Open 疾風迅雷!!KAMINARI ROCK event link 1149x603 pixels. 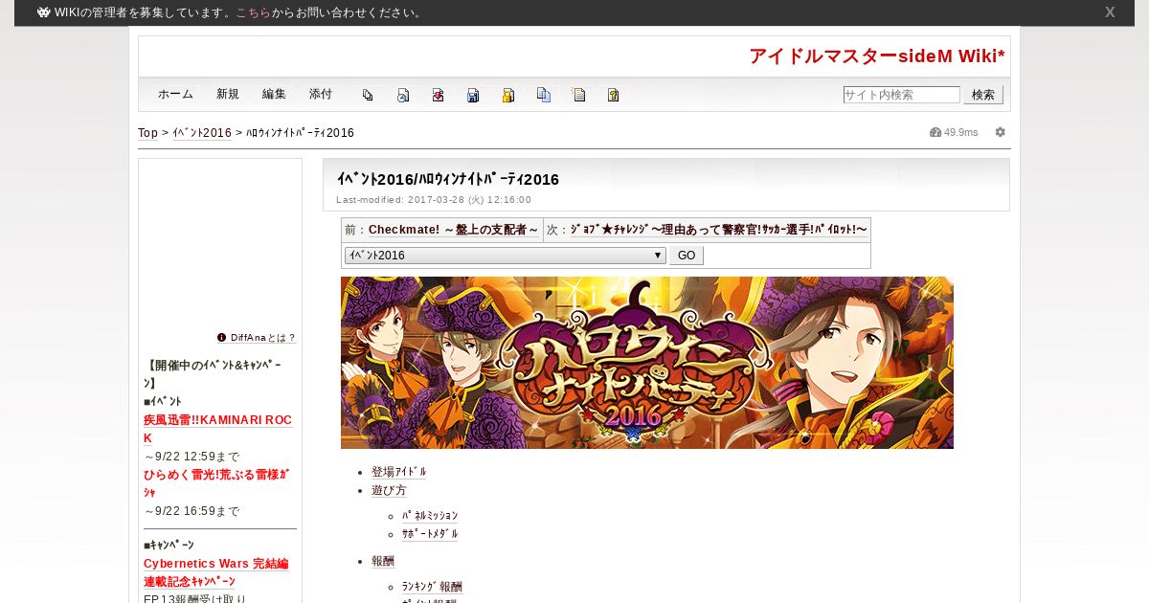click(217, 429)
